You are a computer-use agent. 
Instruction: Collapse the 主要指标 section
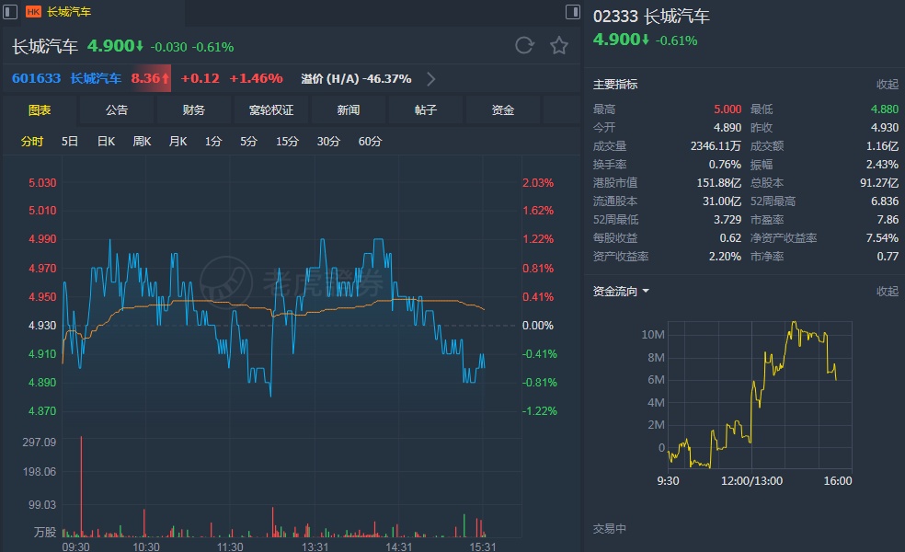[x=887, y=85]
